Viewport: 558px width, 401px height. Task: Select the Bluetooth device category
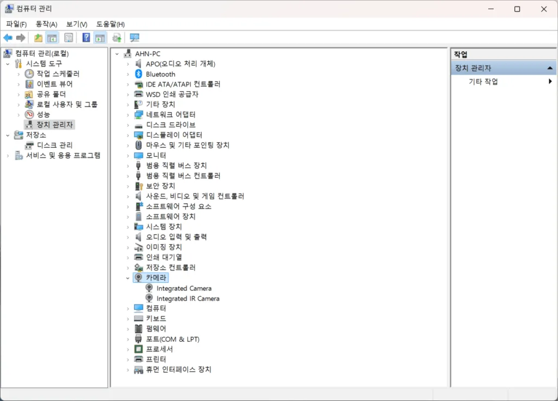point(160,74)
